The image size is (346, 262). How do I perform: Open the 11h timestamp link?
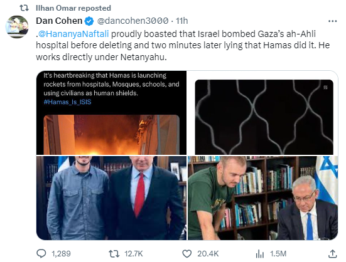[x=182, y=21]
